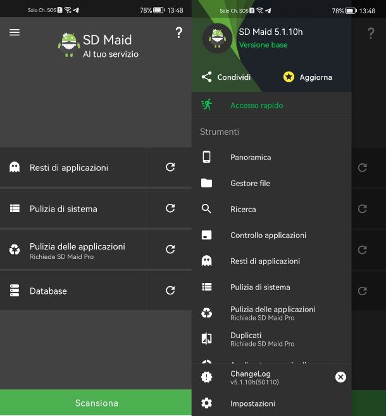386x416 pixels.
Task: Open Duplicati from the drawer
Action: coord(271,339)
